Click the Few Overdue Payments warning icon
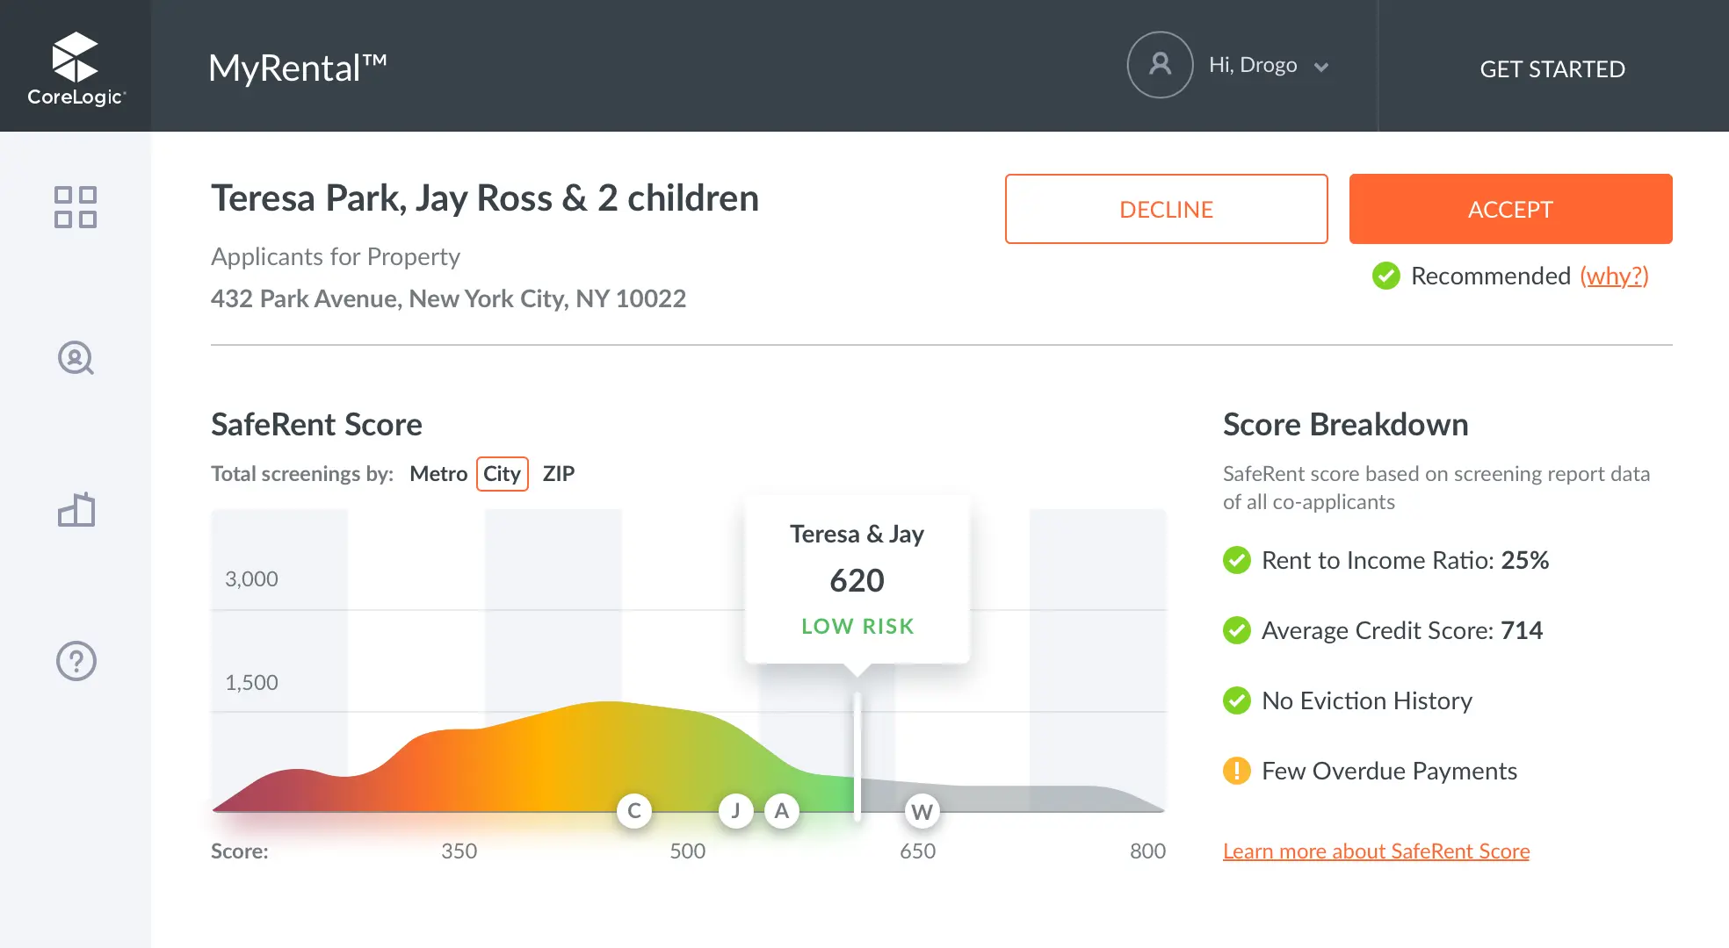Viewport: 1729px width, 948px height. click(x=1236, y=771)
